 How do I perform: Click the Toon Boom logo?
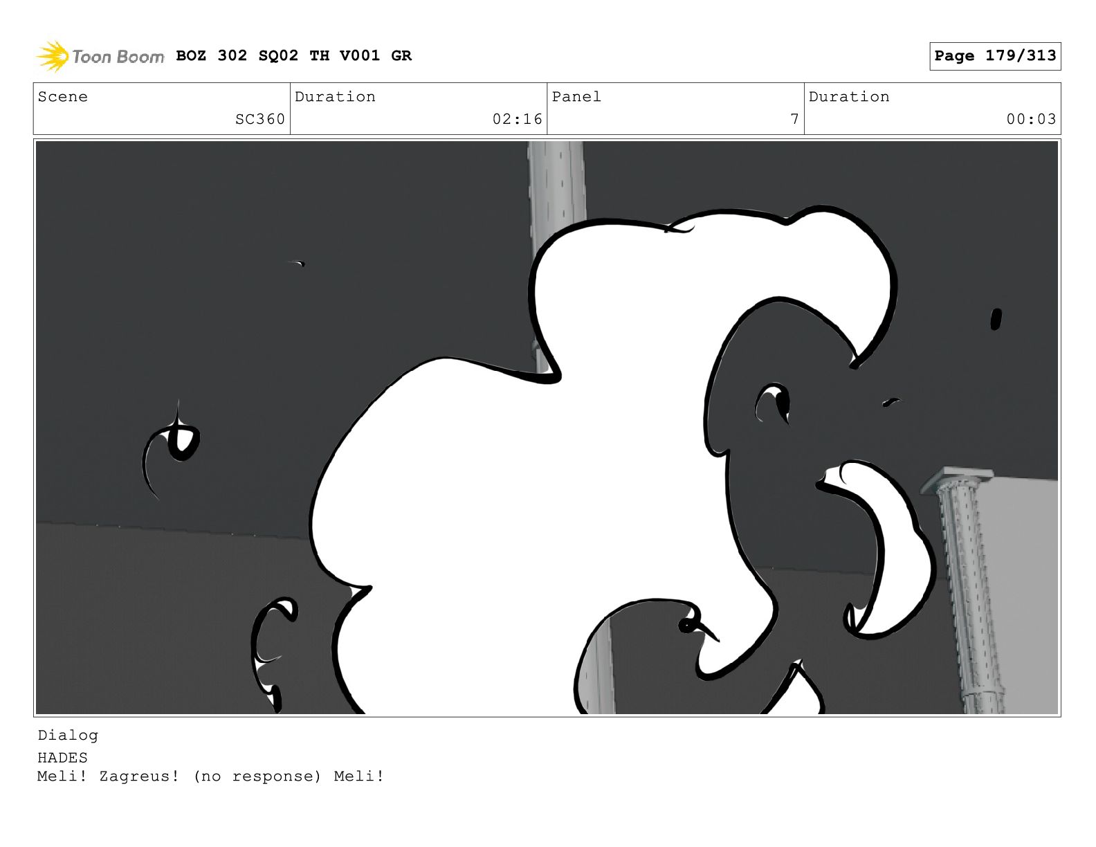(100, 56)
